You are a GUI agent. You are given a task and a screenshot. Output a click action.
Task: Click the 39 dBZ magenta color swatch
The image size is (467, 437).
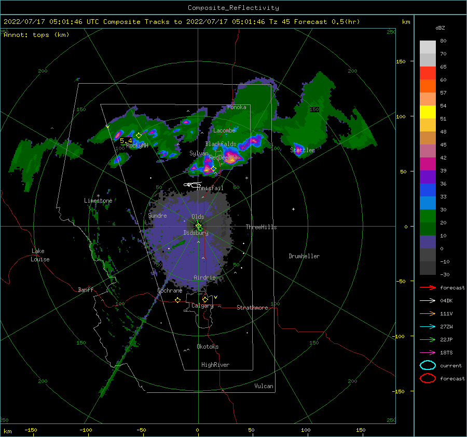428,164
